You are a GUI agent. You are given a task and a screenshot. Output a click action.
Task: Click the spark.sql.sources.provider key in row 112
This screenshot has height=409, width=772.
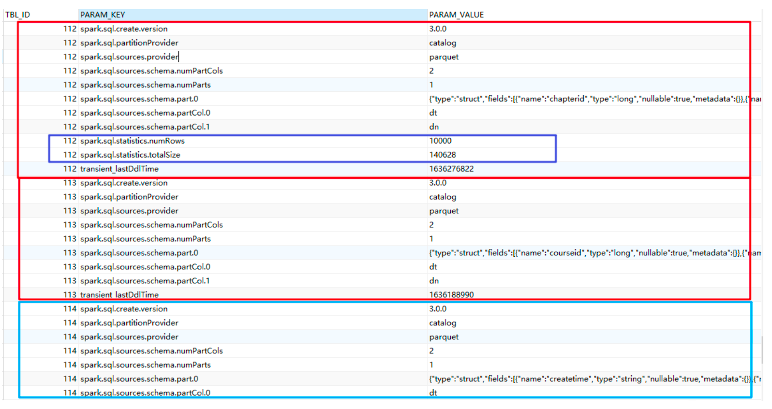(129, 57)
